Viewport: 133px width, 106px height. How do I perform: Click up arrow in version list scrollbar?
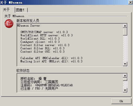[125, 26]
